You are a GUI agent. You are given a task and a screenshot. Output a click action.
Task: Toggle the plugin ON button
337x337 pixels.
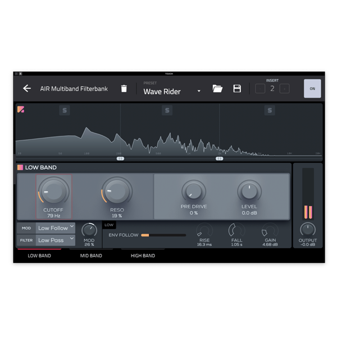pyautogui.click(x=312, y=88)
